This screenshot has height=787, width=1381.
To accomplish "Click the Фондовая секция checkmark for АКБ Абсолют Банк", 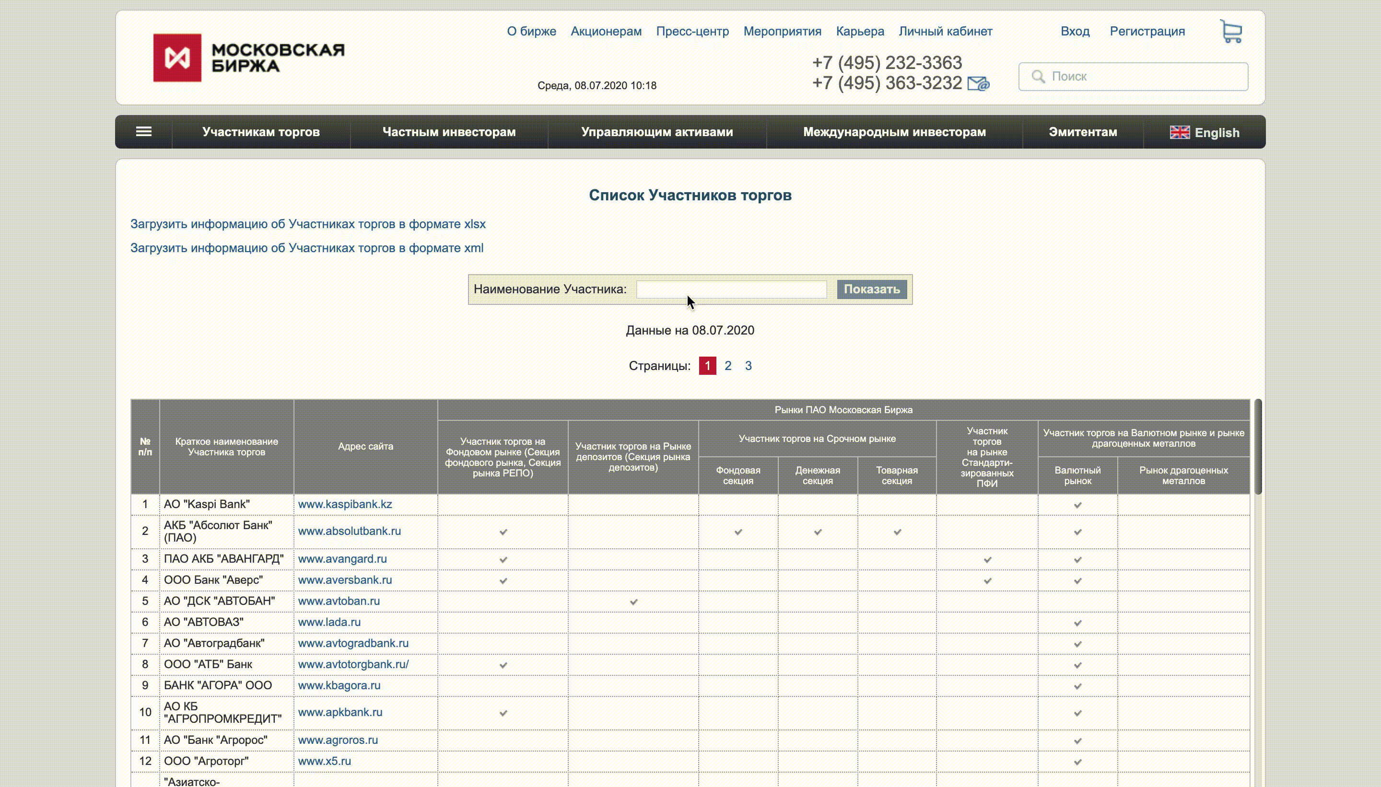I will click(738, 531).
